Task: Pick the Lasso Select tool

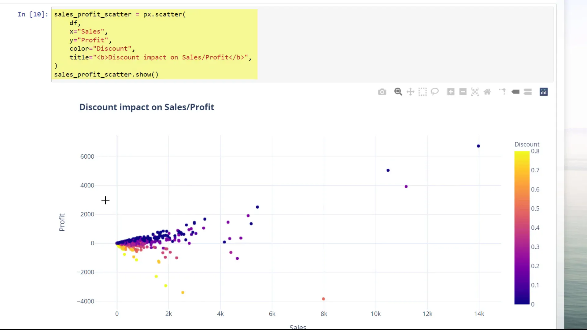Action: click(435, 92)
